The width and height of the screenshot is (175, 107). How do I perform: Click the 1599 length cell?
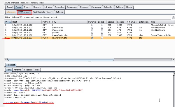tap(120, 35)
